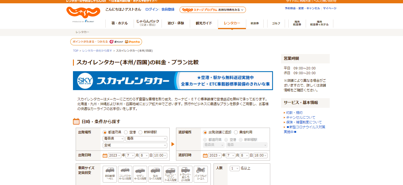Image resolution: width=403 pixels, height=185 pixels.
Task: Open the 宿・ホテル navigation tab
Action: 119,23
